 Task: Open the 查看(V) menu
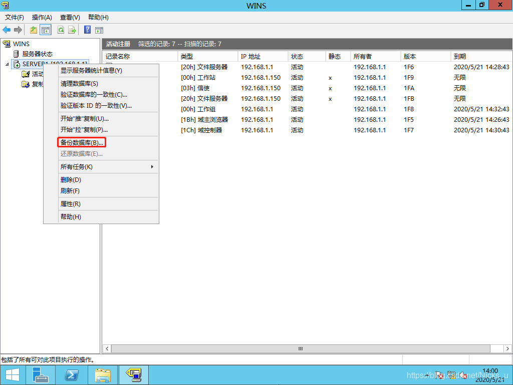pyautogui.click(x=70, y=18)
